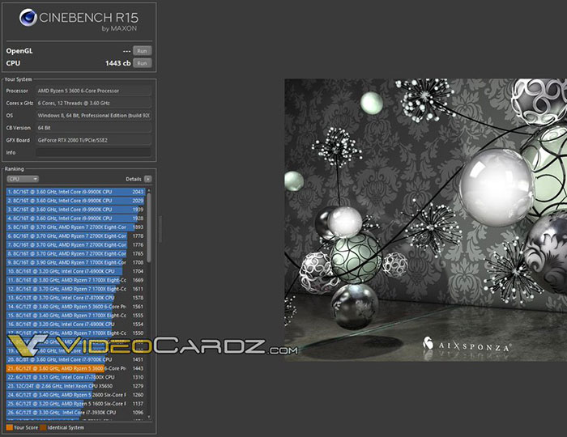Run the CPU benchmark
Image resolution: width=567 pixels, height=437 pixels.
142,63
